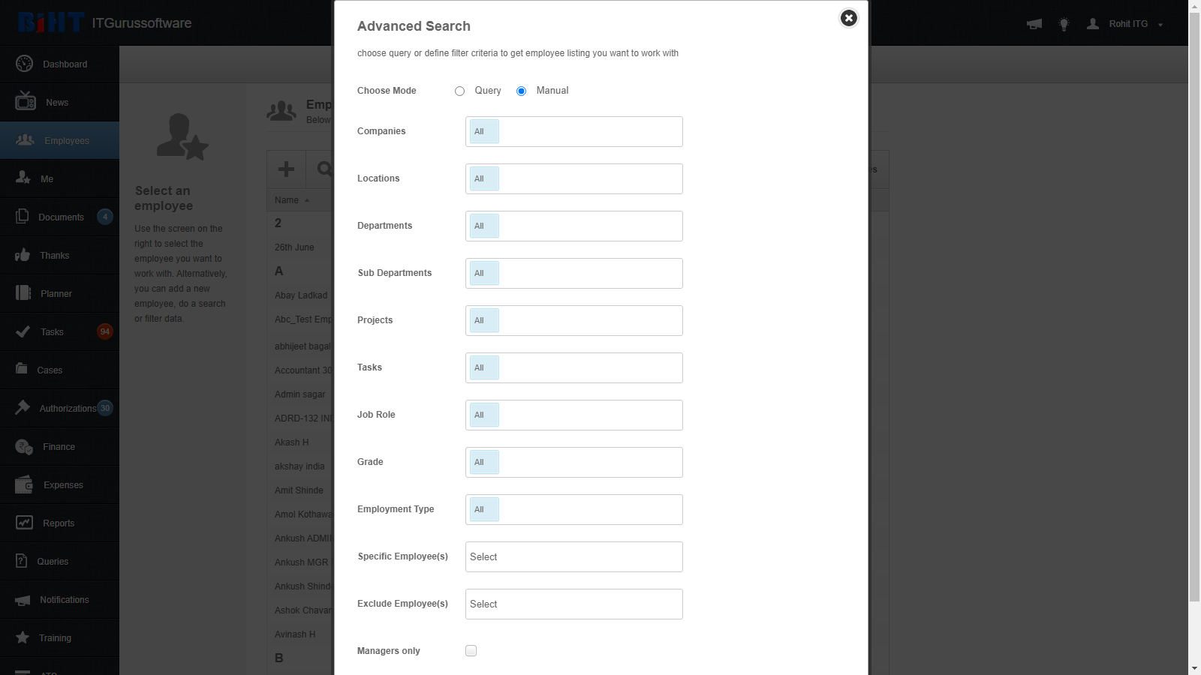Screen dimensions: 1201x675
Task: Open the Companies filter dropdown
Action: coord(574,131)
